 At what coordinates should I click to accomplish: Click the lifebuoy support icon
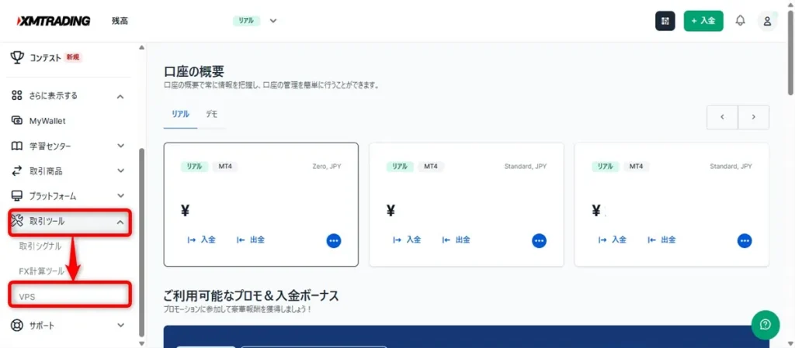pos(17,326)
